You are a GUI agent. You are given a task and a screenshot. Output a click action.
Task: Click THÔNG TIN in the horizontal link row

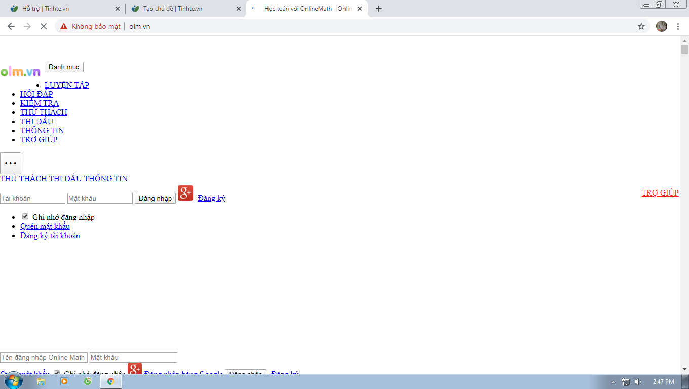pos(106,179)
